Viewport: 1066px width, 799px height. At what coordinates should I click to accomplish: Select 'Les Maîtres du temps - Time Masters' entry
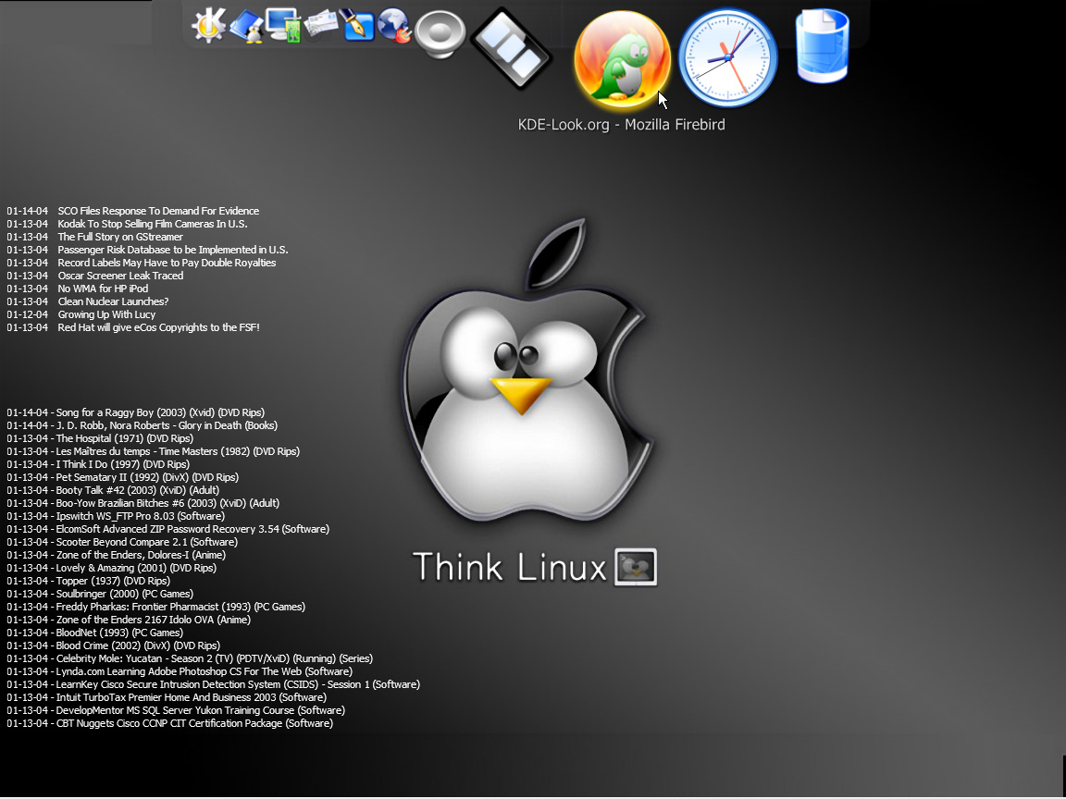pos(153,451)
